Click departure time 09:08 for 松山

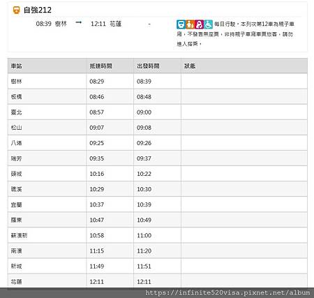(x=144, y=128)
